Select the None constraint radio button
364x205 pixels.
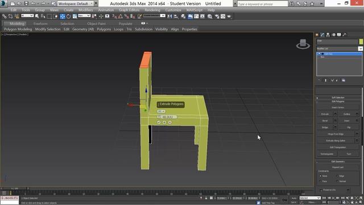point(320,176)
